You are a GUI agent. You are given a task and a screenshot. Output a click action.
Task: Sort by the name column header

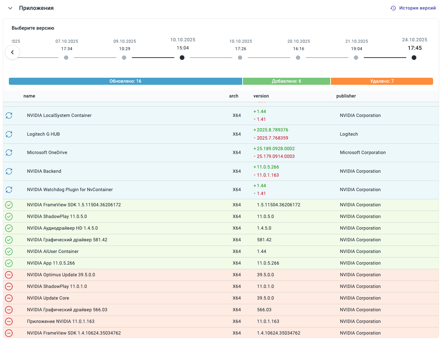29,96
